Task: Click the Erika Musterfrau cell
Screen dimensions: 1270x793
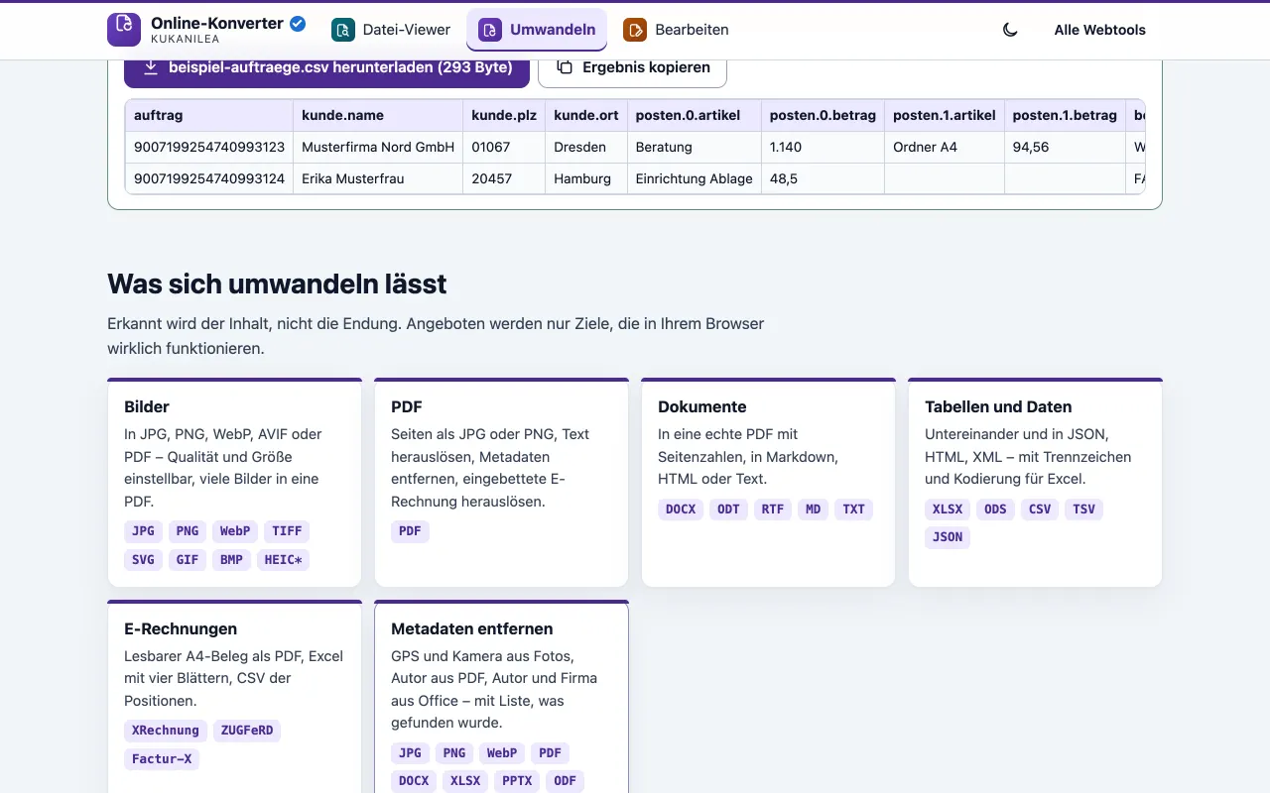Action: [378, 178]
